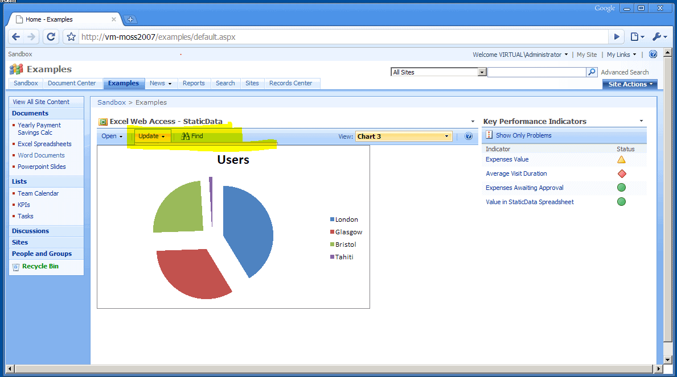
Task: Click the Advanced Search link
Action: (625, 72)
